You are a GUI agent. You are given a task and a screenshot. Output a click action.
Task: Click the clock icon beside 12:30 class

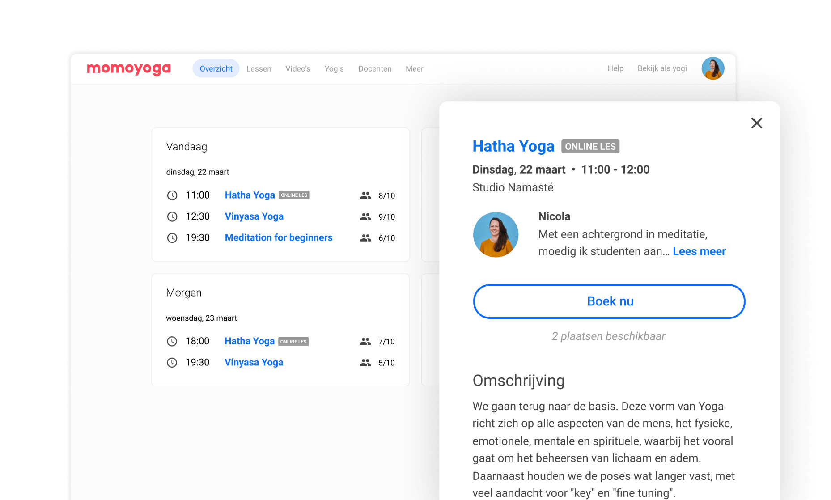(x=172, y=217)
